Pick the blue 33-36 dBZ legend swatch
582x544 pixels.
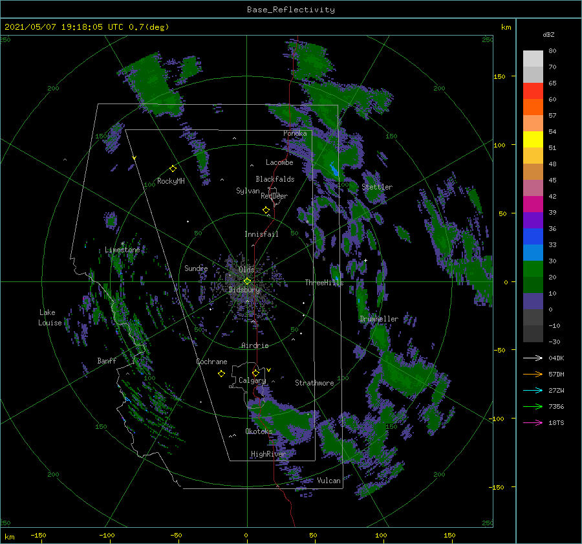pos(533,237)
